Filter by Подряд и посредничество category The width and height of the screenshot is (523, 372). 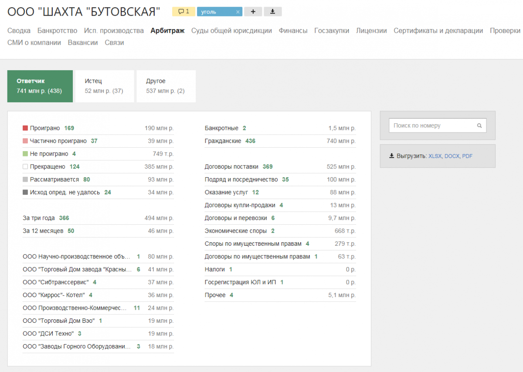point(280,179)
